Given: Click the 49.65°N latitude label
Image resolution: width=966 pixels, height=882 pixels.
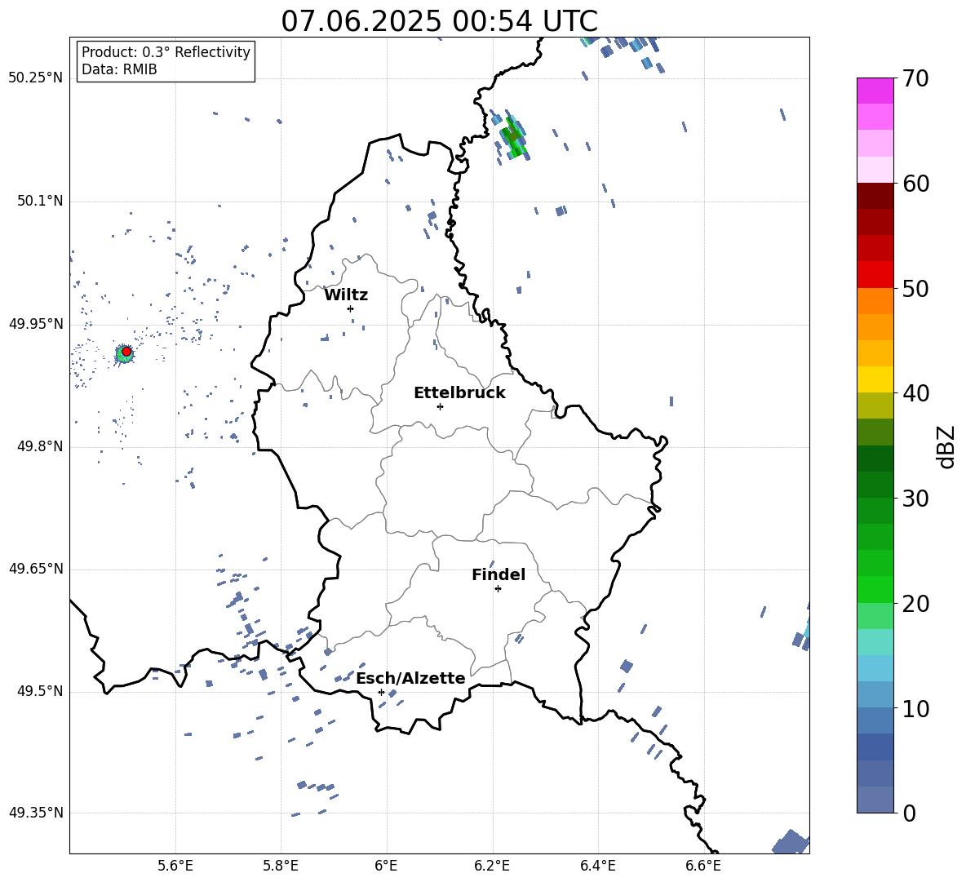Looking at the screenshot, I should click(36, 569).
